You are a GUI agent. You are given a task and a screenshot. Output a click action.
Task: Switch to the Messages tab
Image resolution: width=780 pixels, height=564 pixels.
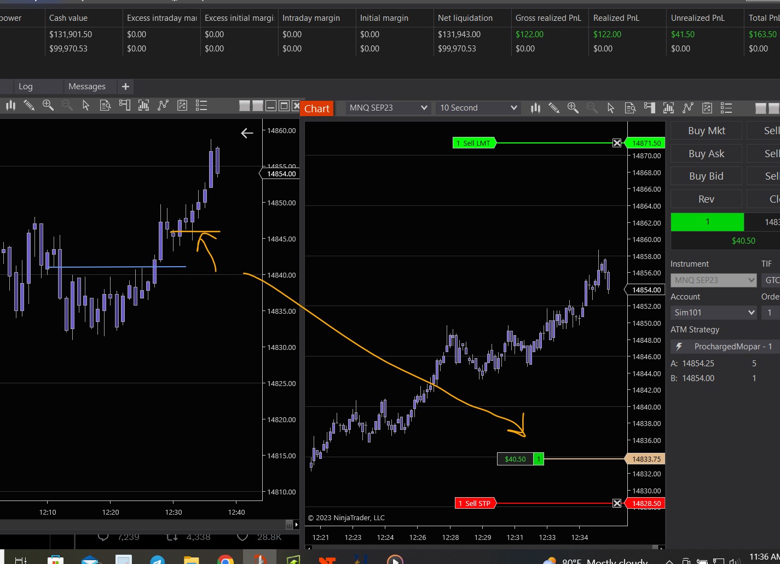tap(86, 87)
